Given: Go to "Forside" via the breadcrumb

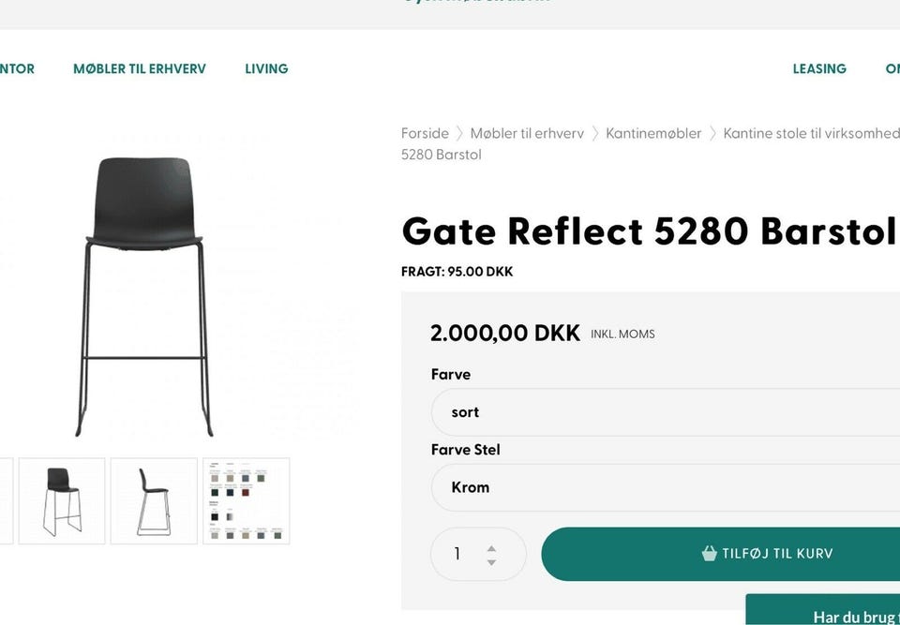Looking at the screenshot, I should click(x=425, y=133).
